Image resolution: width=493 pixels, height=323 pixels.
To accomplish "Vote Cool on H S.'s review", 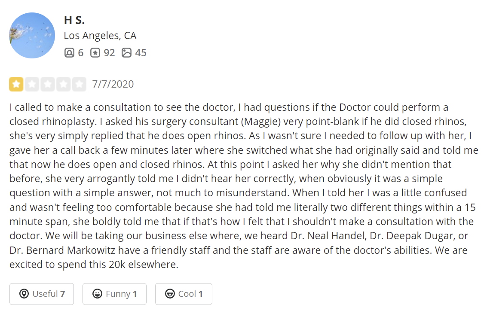I will click(x=184, y=294).
